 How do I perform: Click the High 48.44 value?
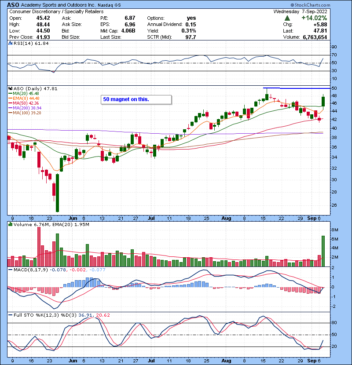click(x=43, y=25)
